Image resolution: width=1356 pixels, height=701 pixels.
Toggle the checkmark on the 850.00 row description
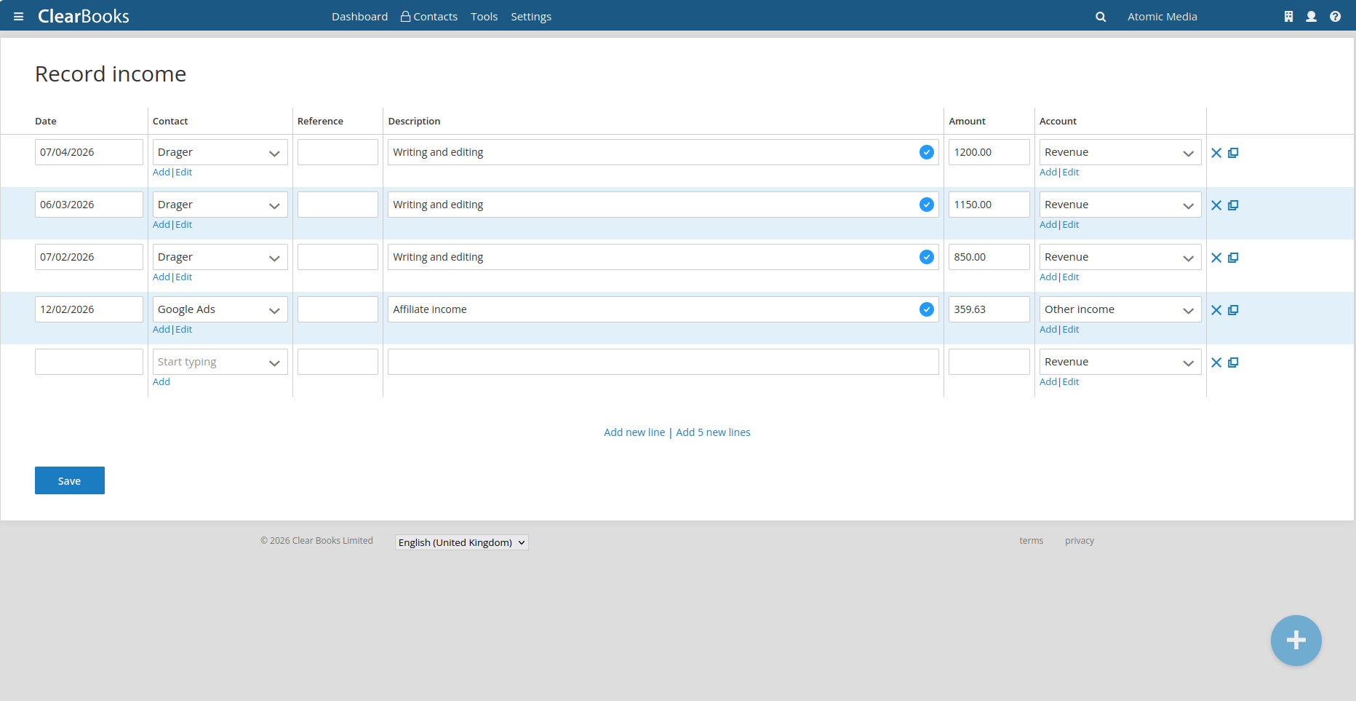tap(926, 257)
